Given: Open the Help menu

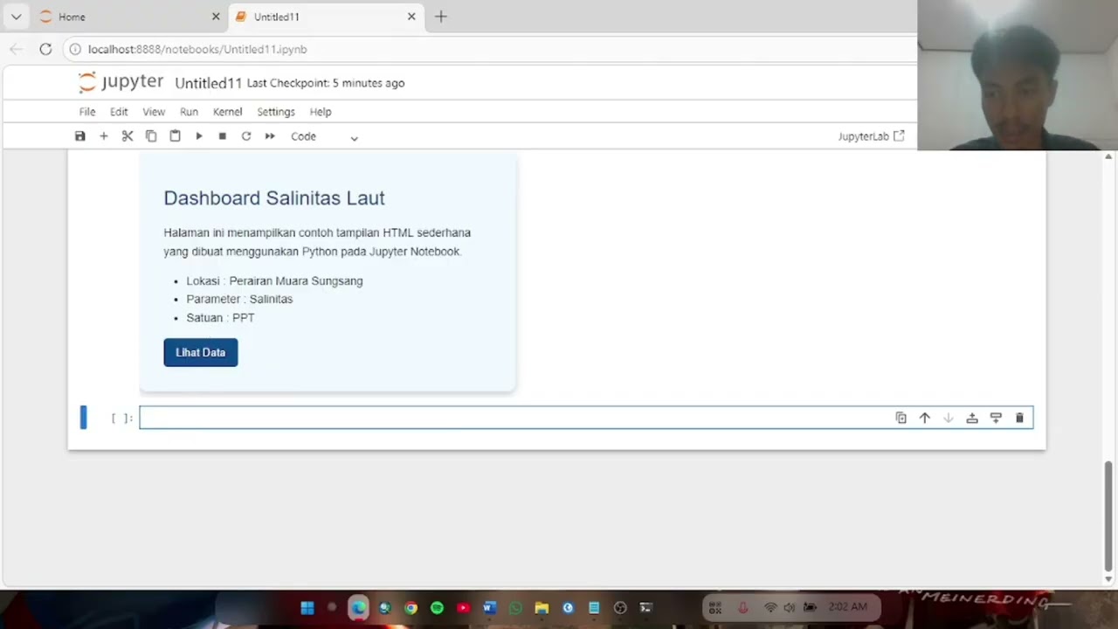Looking at the screenshot, I should click(321, 112).
